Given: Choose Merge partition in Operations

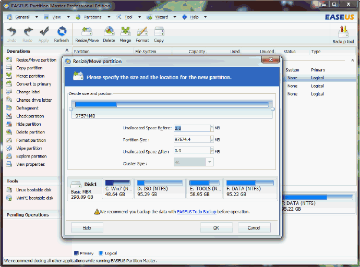Looking at the screenshot, I should coord(30,76).
